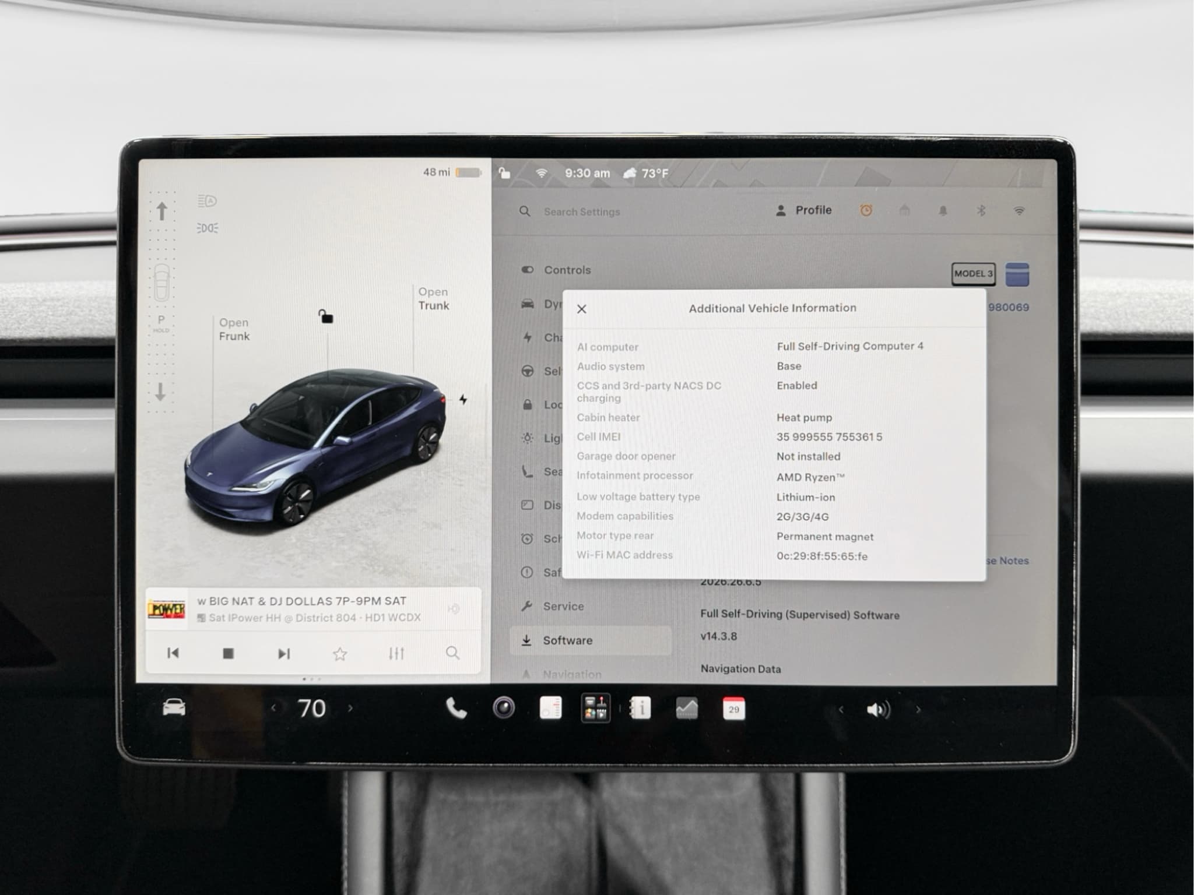This screenshot has width=1194, height=895.
Task: Open the app launcher toybox icon
Action: point(596,709)
